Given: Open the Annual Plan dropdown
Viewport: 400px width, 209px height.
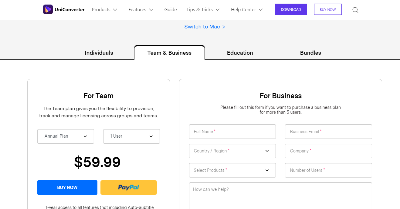Looking at the screenshot, I should click(x=66, y=136).
